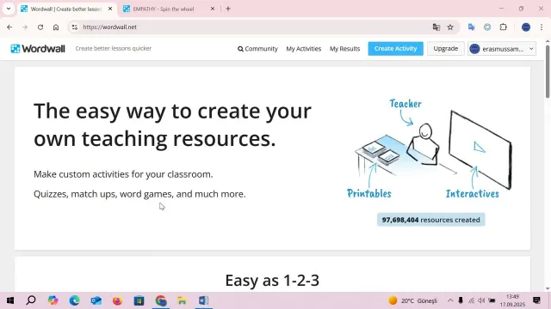This screenshot has height=309, width=551.
Task: Bookmark this page with the star icon
Action: coord(450,27)
